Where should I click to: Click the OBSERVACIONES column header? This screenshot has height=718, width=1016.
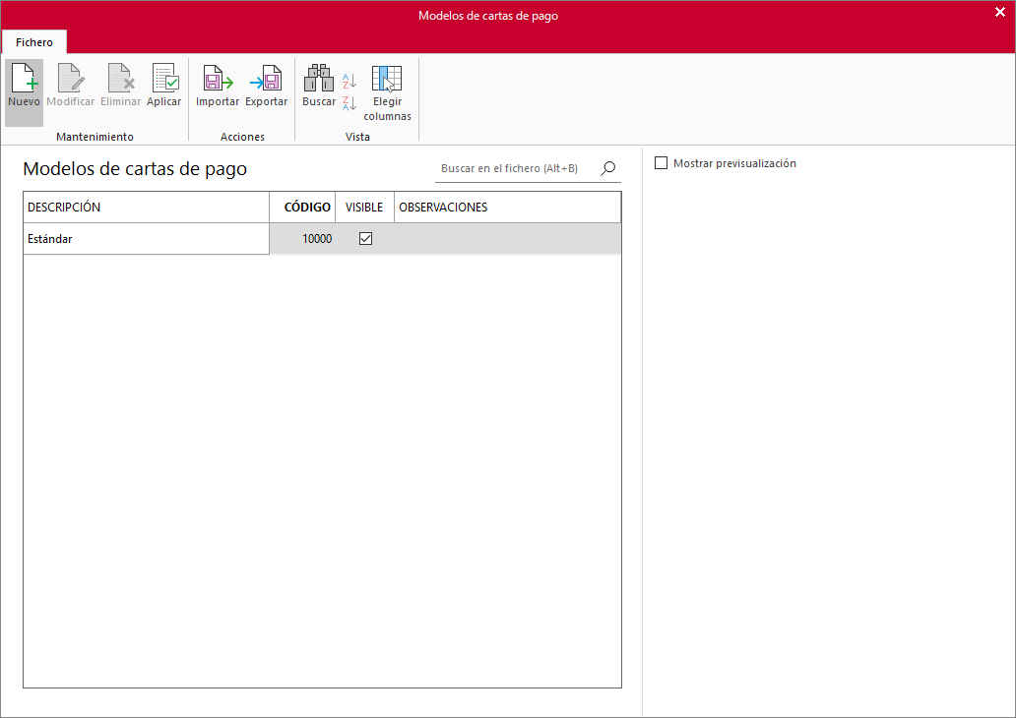click(507, 208)
